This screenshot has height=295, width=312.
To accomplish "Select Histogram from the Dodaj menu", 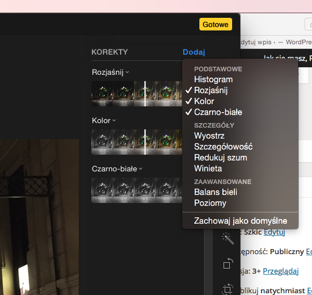I will (240, 79).
